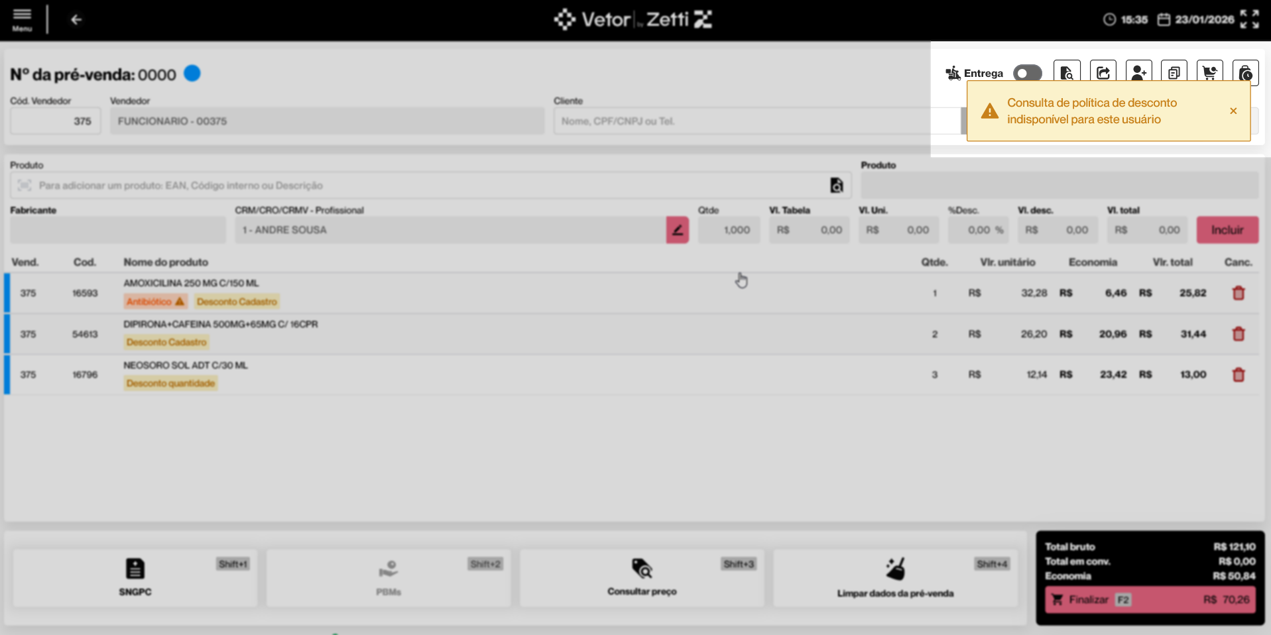Focus the product search input field
Image resolution: width=1271 pixels, height=635 pixels.
click(x=431, y=186)
